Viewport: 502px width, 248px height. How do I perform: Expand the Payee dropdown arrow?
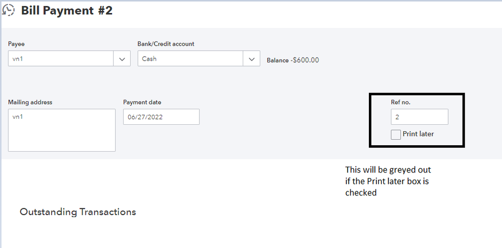[122, 59]
